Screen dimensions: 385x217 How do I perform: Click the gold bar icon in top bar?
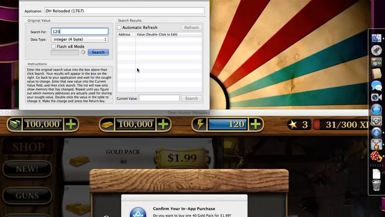(107, 125)
